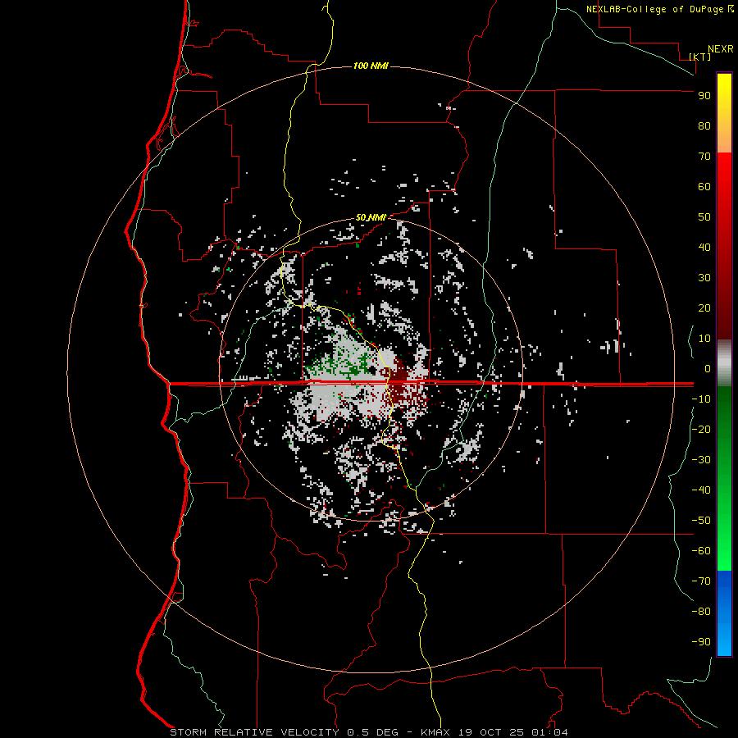Click the -80 scale label

pos(701,612)
